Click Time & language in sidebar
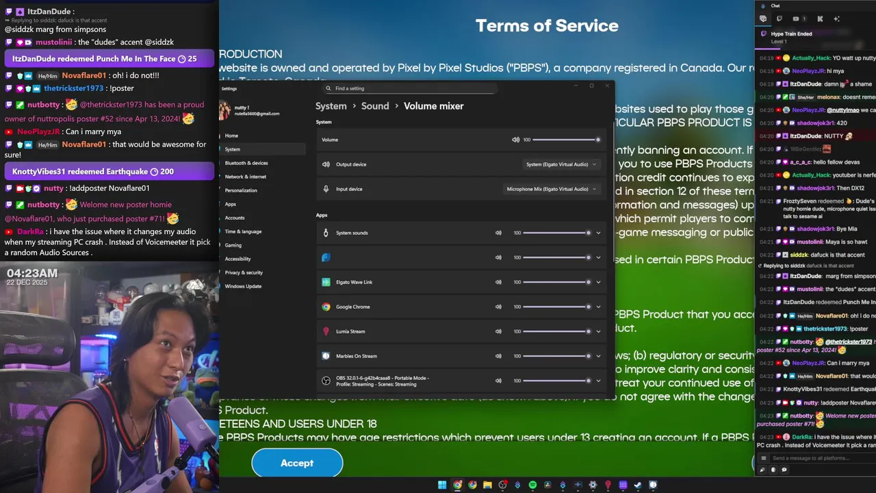The width and height of the screenshot is (876, 493). click(x=262, y=231)
